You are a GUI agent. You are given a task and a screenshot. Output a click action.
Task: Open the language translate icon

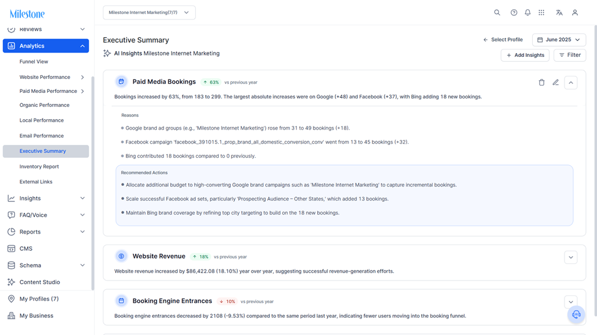(559, 13)
